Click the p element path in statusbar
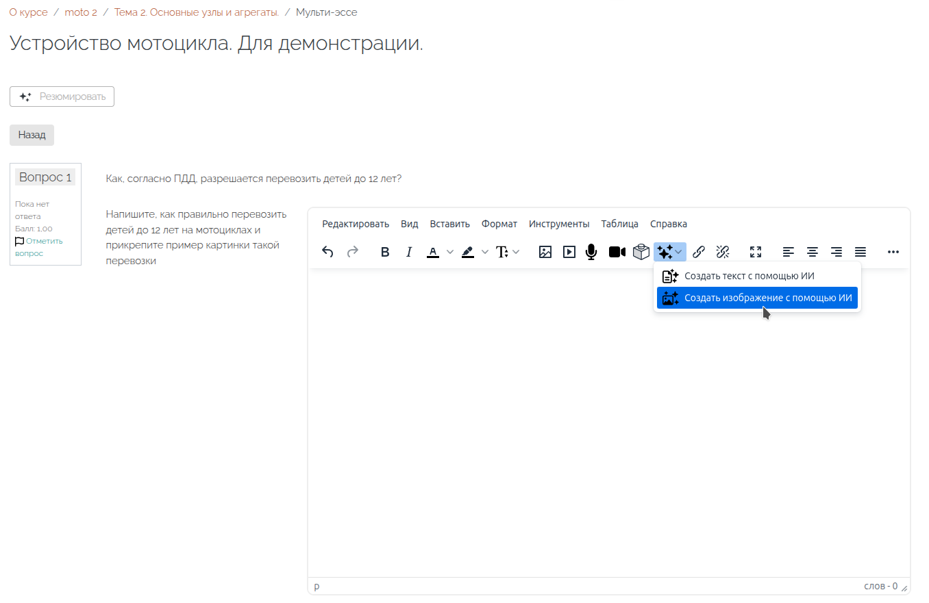 coord(317,587)
